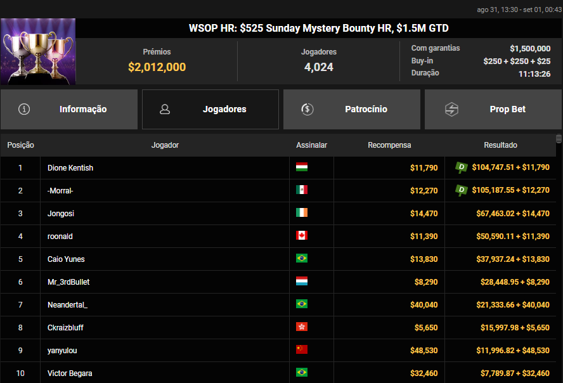Screen dimensions: 563x383
Task: Click the Brazil flag beside Caio Yunes
Action: [302, 259]
